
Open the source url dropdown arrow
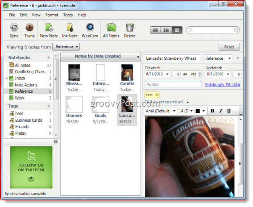click(x=188, y=102)
